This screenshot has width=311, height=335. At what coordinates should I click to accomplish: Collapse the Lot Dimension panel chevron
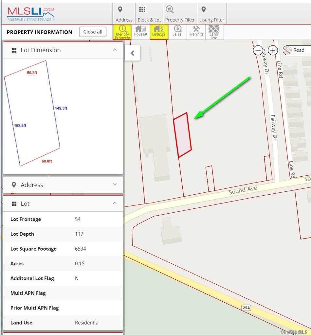(x=115, y=50)
